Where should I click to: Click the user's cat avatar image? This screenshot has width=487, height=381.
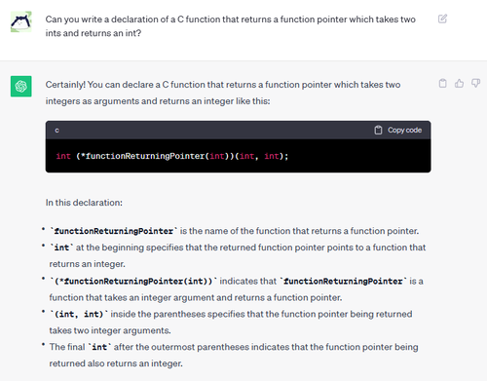click(x=21, y=21)
